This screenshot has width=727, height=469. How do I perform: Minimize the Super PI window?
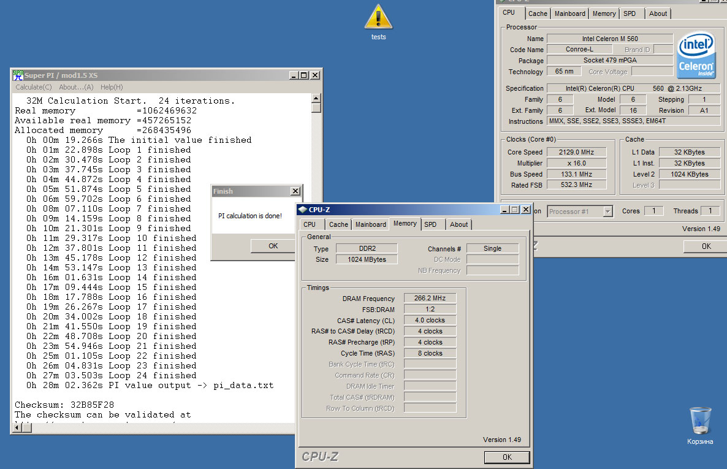coord(294,75)
